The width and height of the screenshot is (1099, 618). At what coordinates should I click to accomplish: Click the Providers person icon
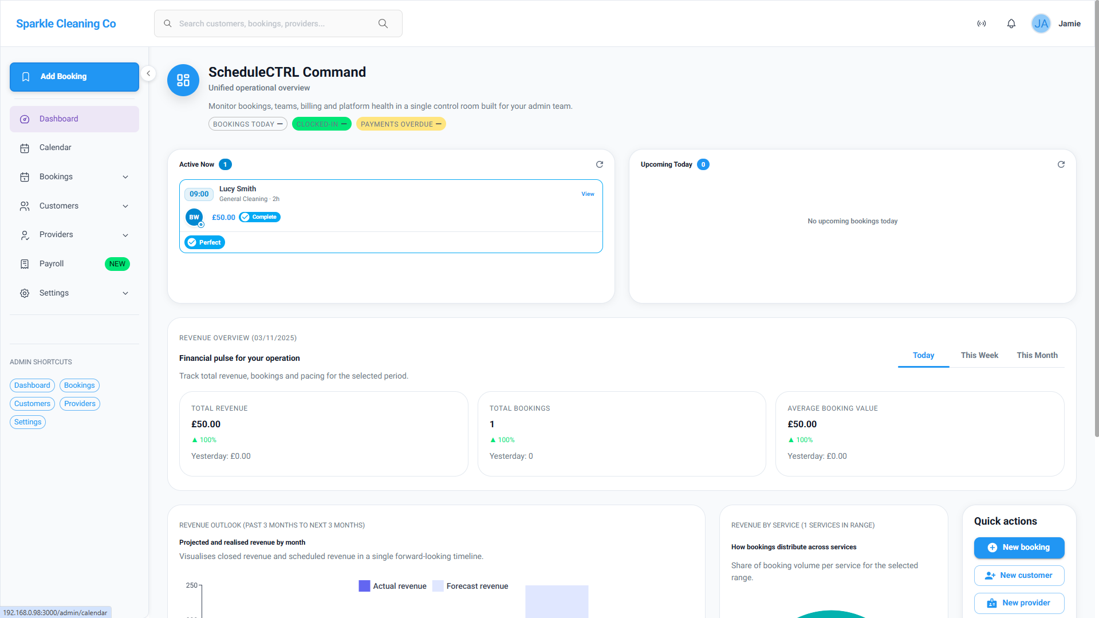click(25, 235)
